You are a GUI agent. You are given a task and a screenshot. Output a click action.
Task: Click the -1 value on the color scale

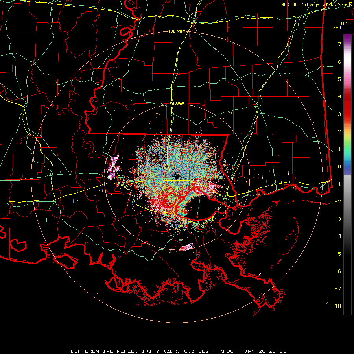click(338, 184)
